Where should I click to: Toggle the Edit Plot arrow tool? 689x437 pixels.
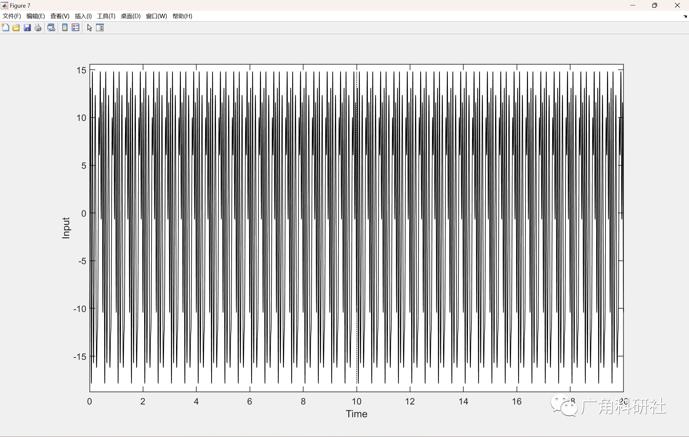(x=89, y=28)
